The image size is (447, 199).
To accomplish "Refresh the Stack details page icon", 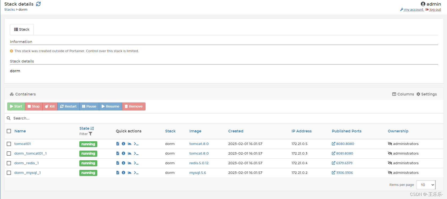I will tap(38, 4).
